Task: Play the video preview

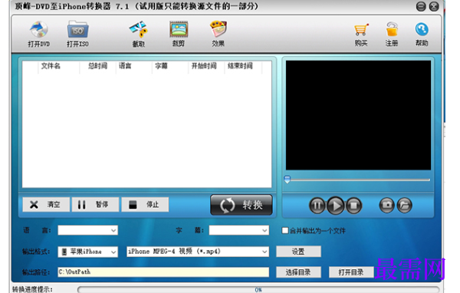Action: click(335, 206)
